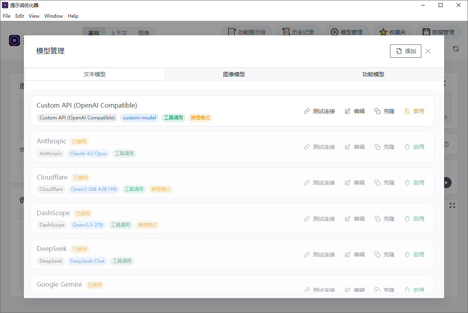Switch to the 功能模型 tab
The width and height of the screenshot is (468, 313).
(373, 74)
